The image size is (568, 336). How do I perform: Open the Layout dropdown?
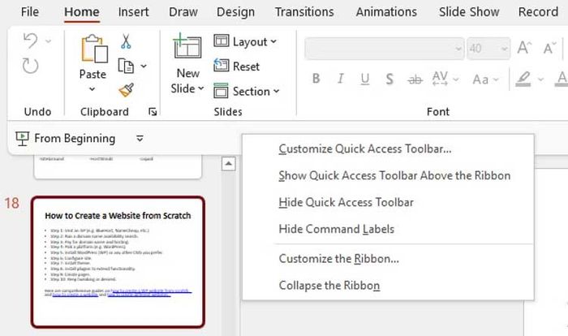tap(246, 41)
